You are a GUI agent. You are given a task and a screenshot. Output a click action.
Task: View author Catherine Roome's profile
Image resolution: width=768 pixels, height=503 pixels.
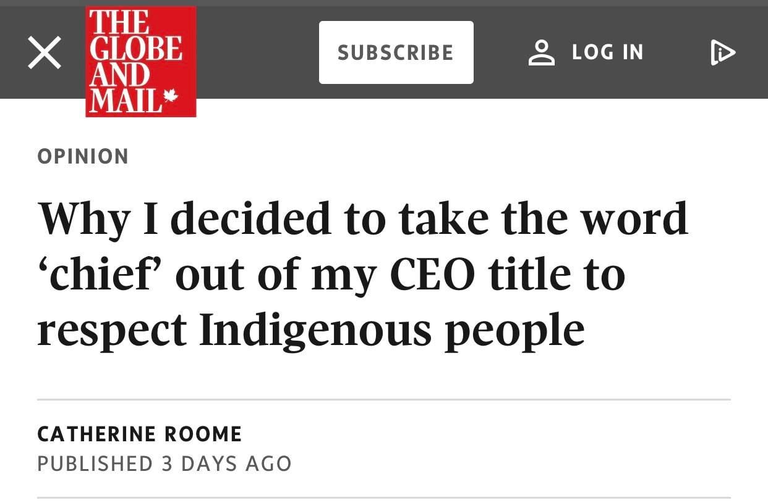140,434
